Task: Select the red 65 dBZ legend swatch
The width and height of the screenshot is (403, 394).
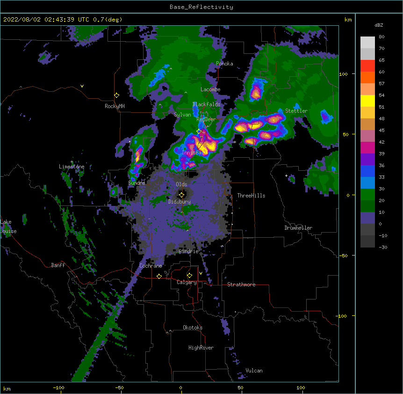Action: click(367, 66)
